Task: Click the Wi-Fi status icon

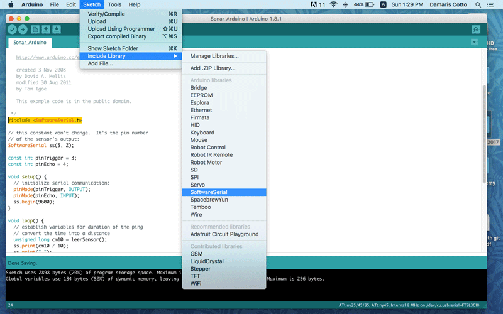Action: point(334,4)
